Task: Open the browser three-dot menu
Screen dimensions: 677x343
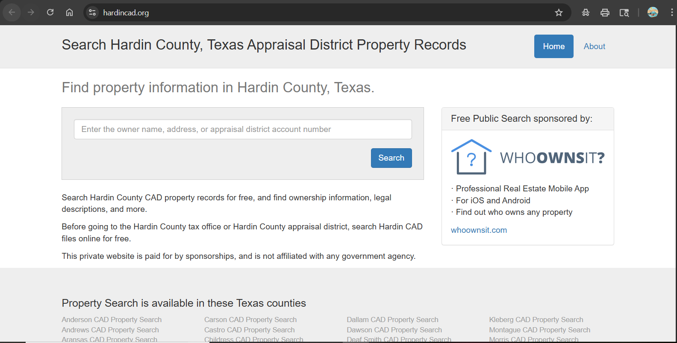Action: click(671, 12)
